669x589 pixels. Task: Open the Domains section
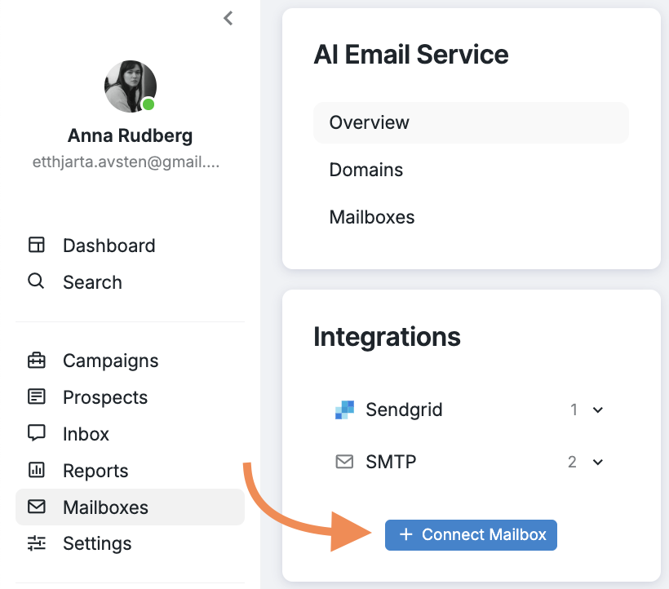(366, 170)
